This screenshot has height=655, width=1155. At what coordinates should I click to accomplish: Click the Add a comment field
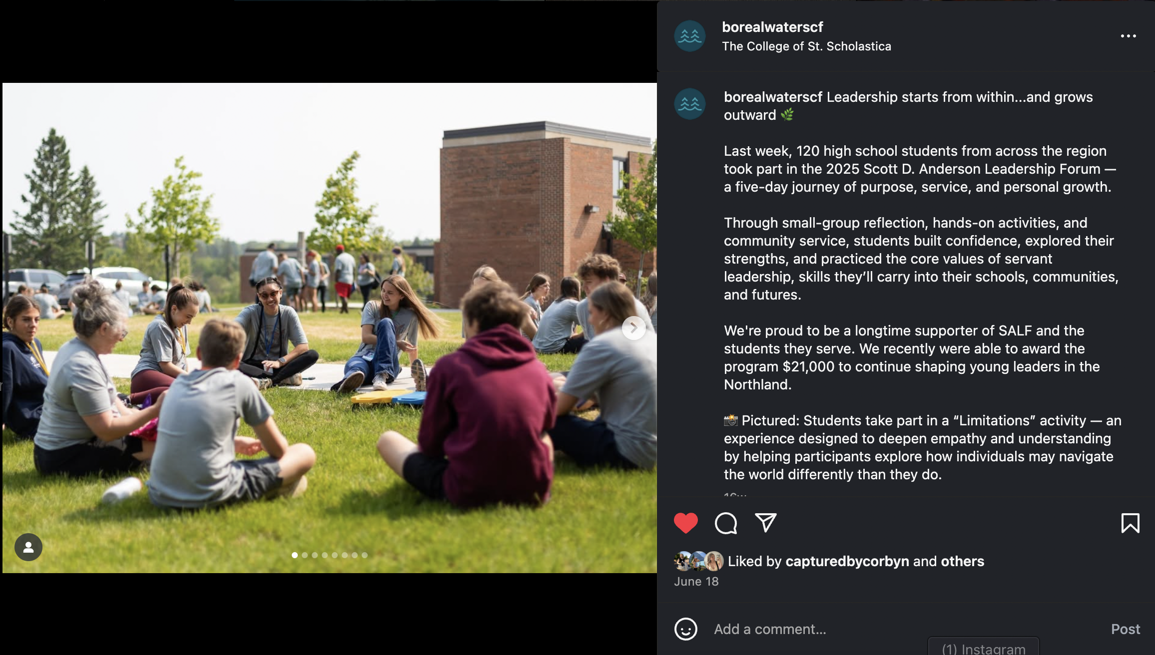click(899, 629)
